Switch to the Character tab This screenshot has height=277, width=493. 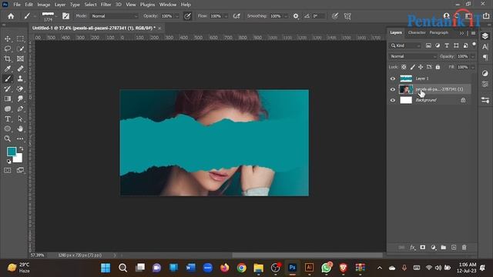[x=417, y=32]
